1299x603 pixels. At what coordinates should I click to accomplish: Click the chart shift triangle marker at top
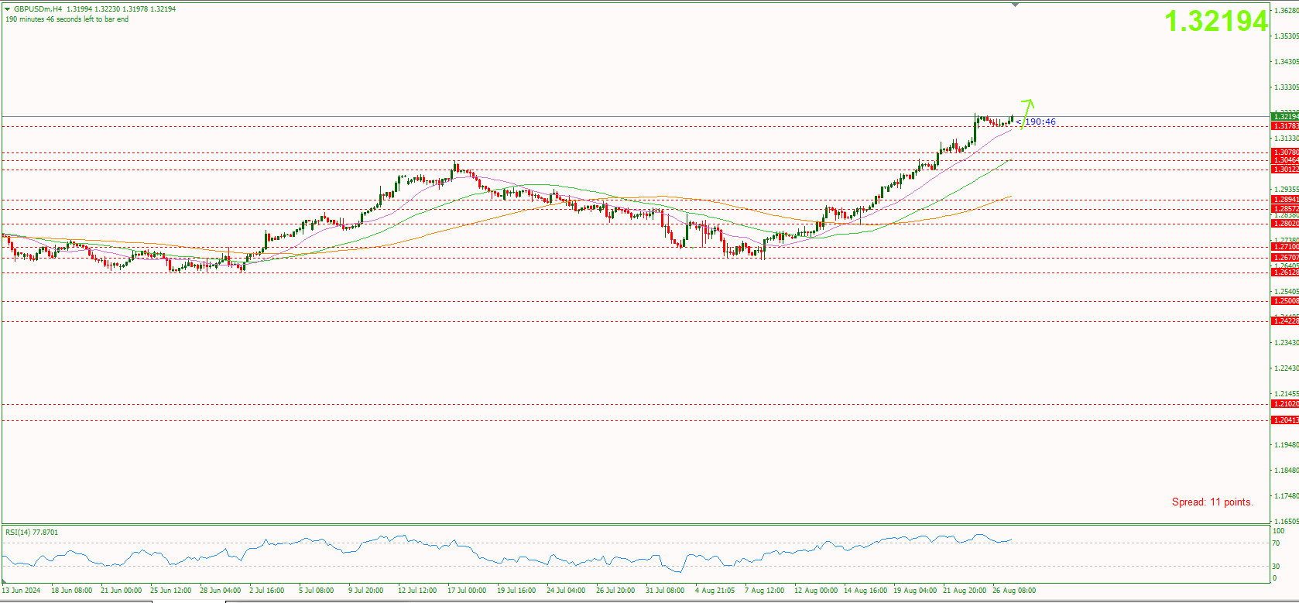[1016, 5]
